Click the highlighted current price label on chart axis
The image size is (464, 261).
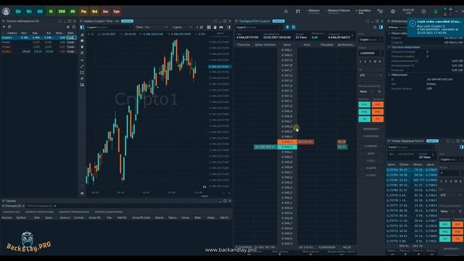coord(219,67)
